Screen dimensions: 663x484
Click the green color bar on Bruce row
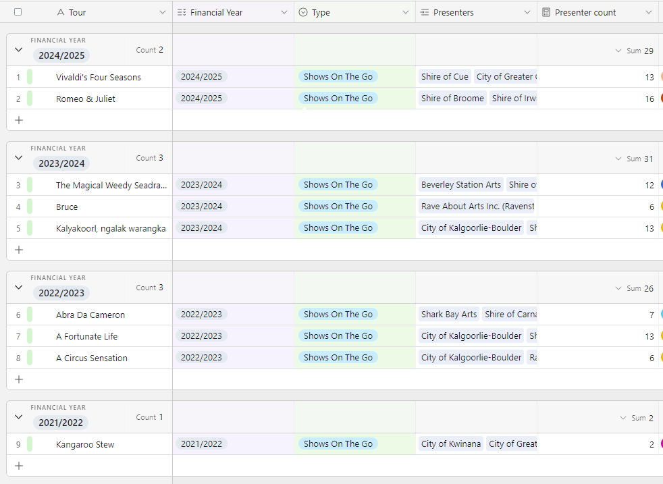click(x=30, y=207)
